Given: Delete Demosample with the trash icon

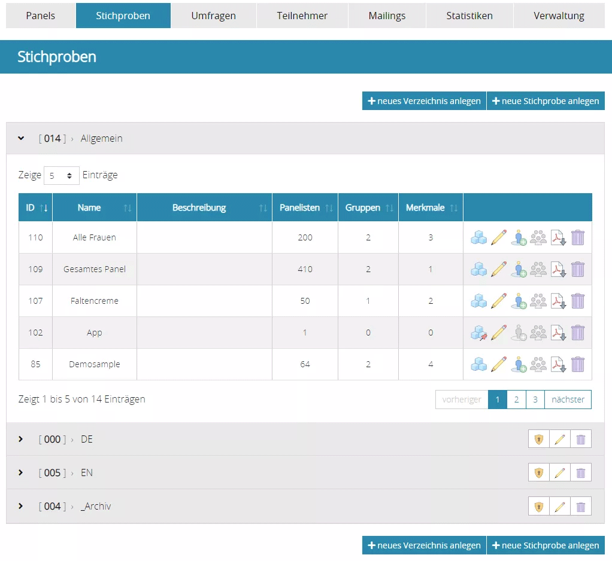Looking at the screenshot, I should pyautogui.click(x=578, y=364).
